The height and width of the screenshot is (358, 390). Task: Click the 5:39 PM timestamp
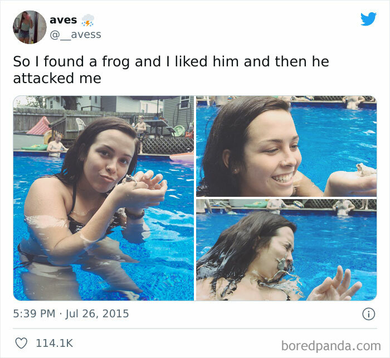(x=34, y=314)
